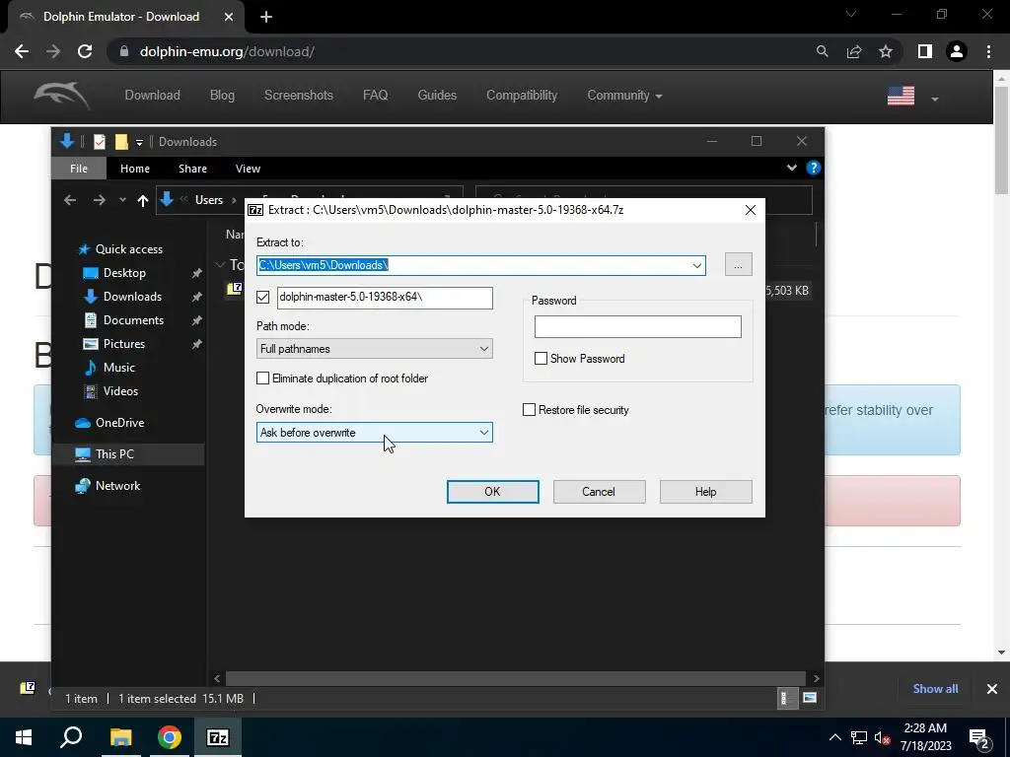Switch Explorer to details view icon
Screen dimensions: 1010x757
[784, 699]
